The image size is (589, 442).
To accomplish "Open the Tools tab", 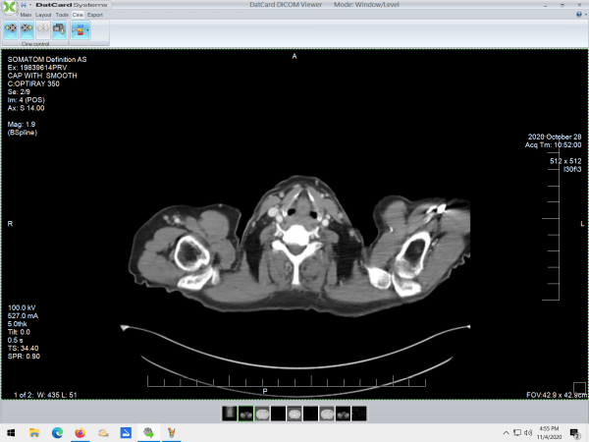I will pyautogui.click(x=62, y=16).
